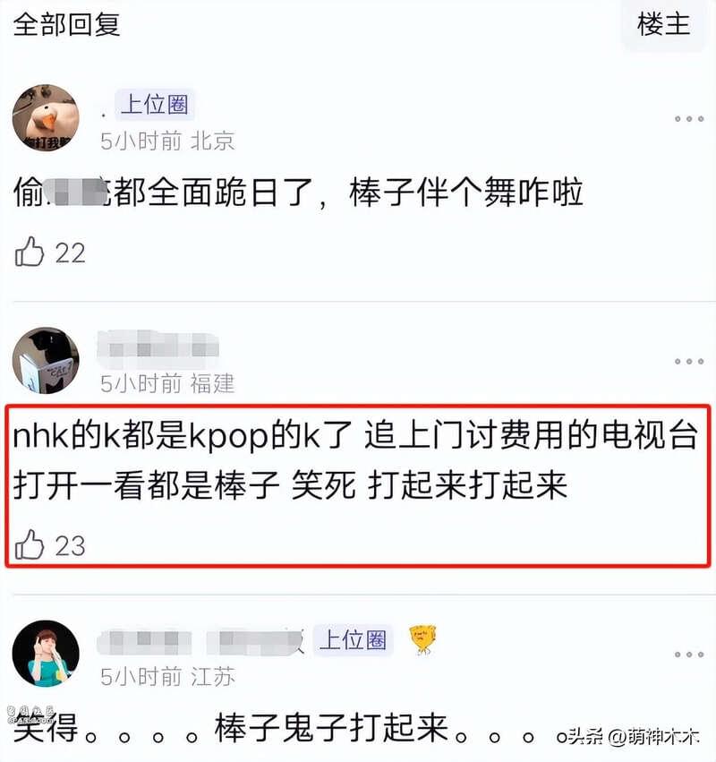The height and width of the screenshot is (762, 716).
Task: Open the black cat avatar profile
Action: tap(46, 361)
